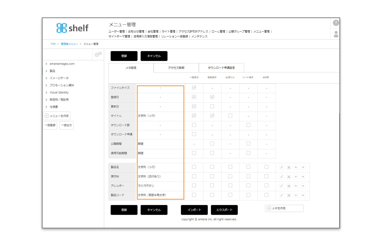
Task: Move 製品名 row down
Action: [x=303, y=167]
